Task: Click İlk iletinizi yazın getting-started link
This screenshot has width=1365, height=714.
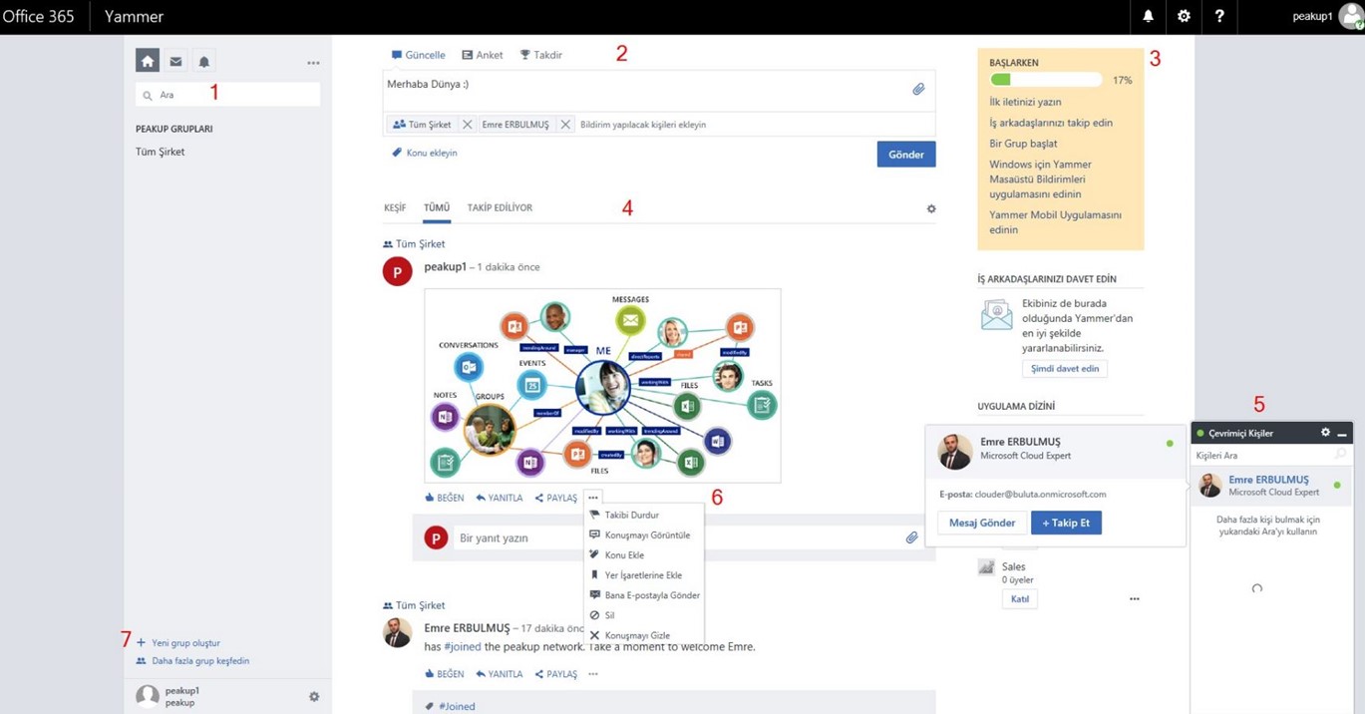Action: [x=1025, y=102]
